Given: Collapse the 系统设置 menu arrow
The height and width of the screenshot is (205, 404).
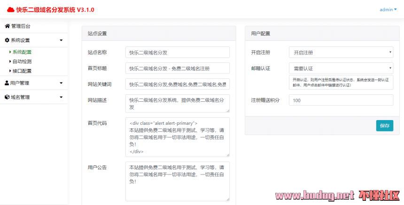Looking at the screenshot, I should 61,40.
